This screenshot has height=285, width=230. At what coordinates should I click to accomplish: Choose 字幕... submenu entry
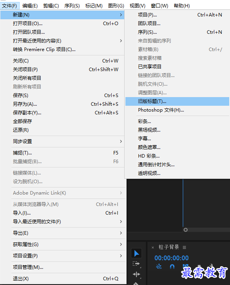tap(177, 138)
